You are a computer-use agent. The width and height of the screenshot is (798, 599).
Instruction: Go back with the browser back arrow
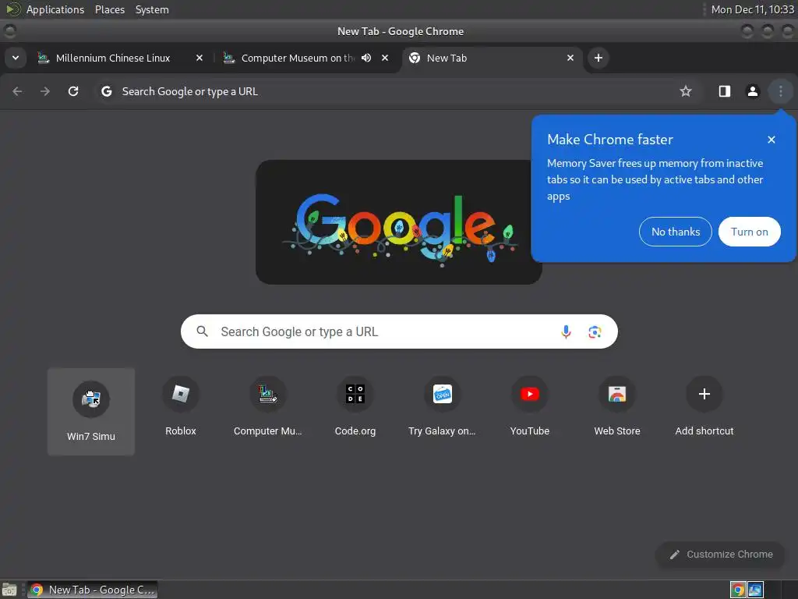17,91
